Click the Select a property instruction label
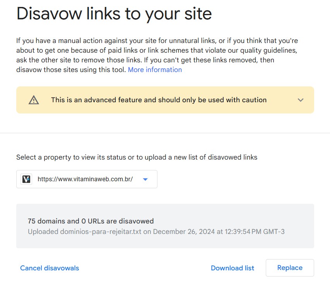 [137, 157]
